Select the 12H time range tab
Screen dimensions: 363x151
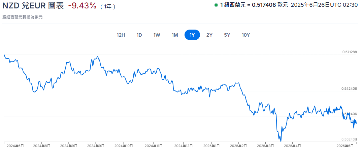[121, 35]
